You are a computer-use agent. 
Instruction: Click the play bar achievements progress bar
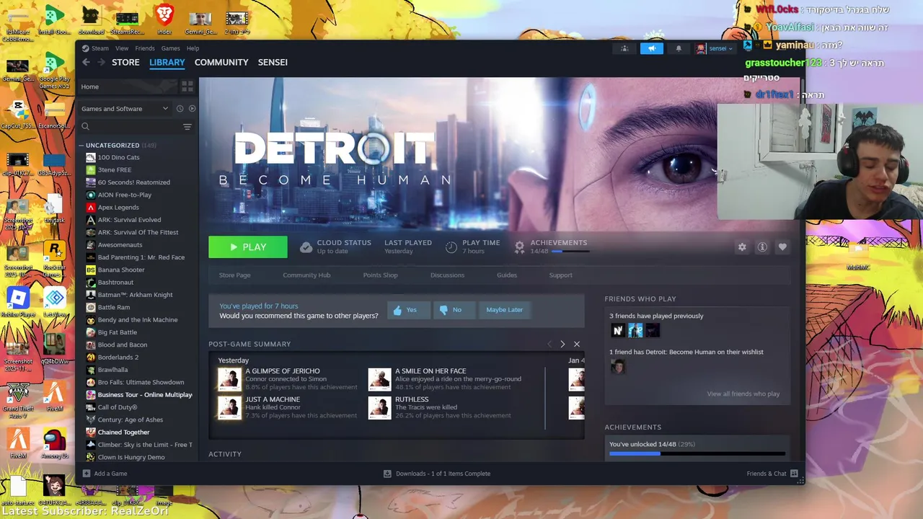coord(570,252)
